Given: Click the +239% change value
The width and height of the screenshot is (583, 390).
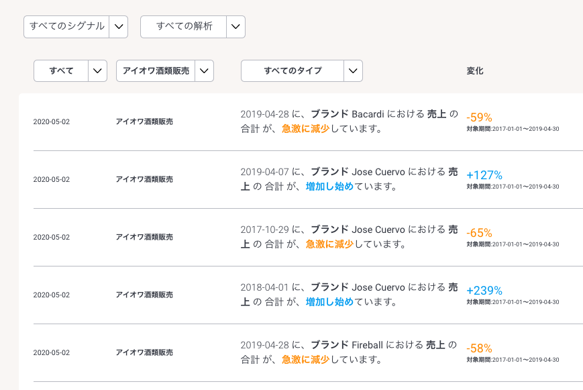Looking at the screenshot, I should click(484, 290).
